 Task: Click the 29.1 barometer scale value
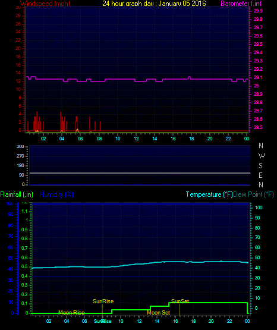(x=258, y=78)
